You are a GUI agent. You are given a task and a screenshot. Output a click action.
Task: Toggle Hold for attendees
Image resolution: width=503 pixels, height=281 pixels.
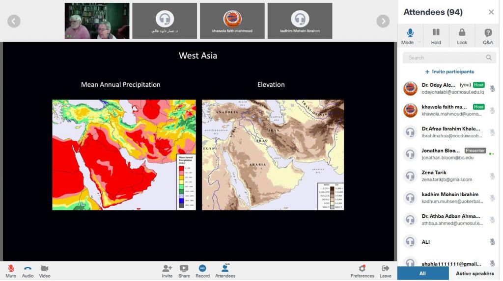coord(436,33)
